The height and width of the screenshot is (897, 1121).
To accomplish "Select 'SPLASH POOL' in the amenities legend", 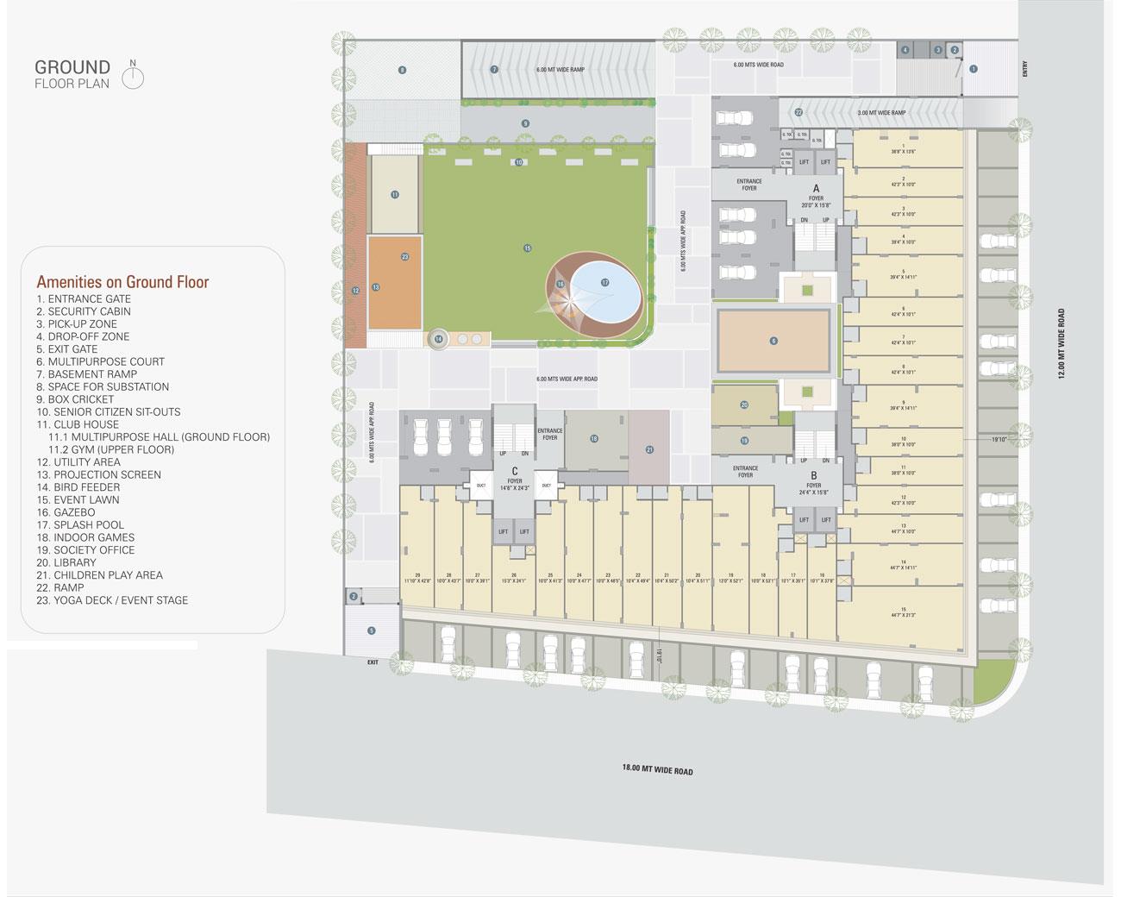I will (80, 524).
